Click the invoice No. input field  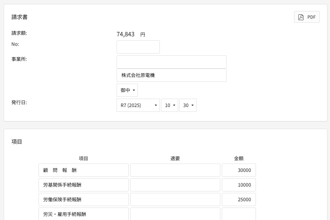click(138, 47)
